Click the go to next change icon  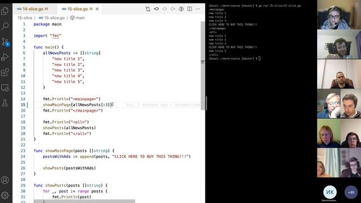click(173, 9)
